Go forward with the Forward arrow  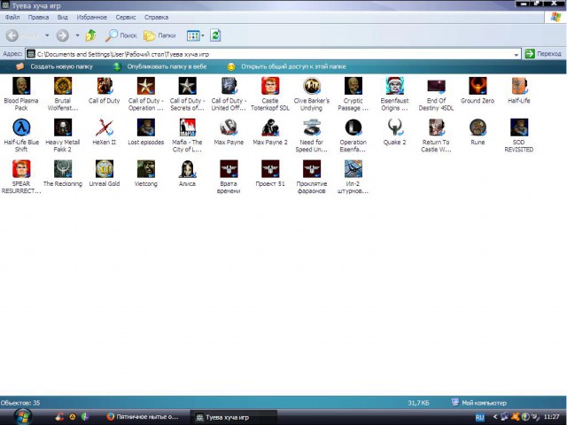tap(63, 35)
